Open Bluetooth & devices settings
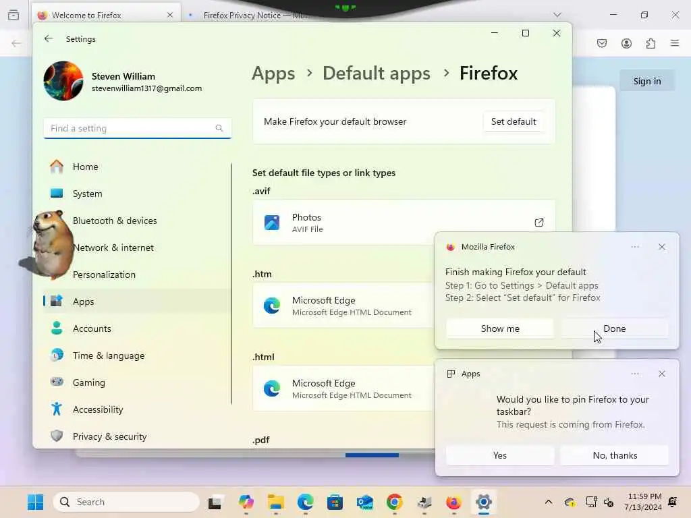Screen dimensions: 691x518 click(x=137, y=221)
